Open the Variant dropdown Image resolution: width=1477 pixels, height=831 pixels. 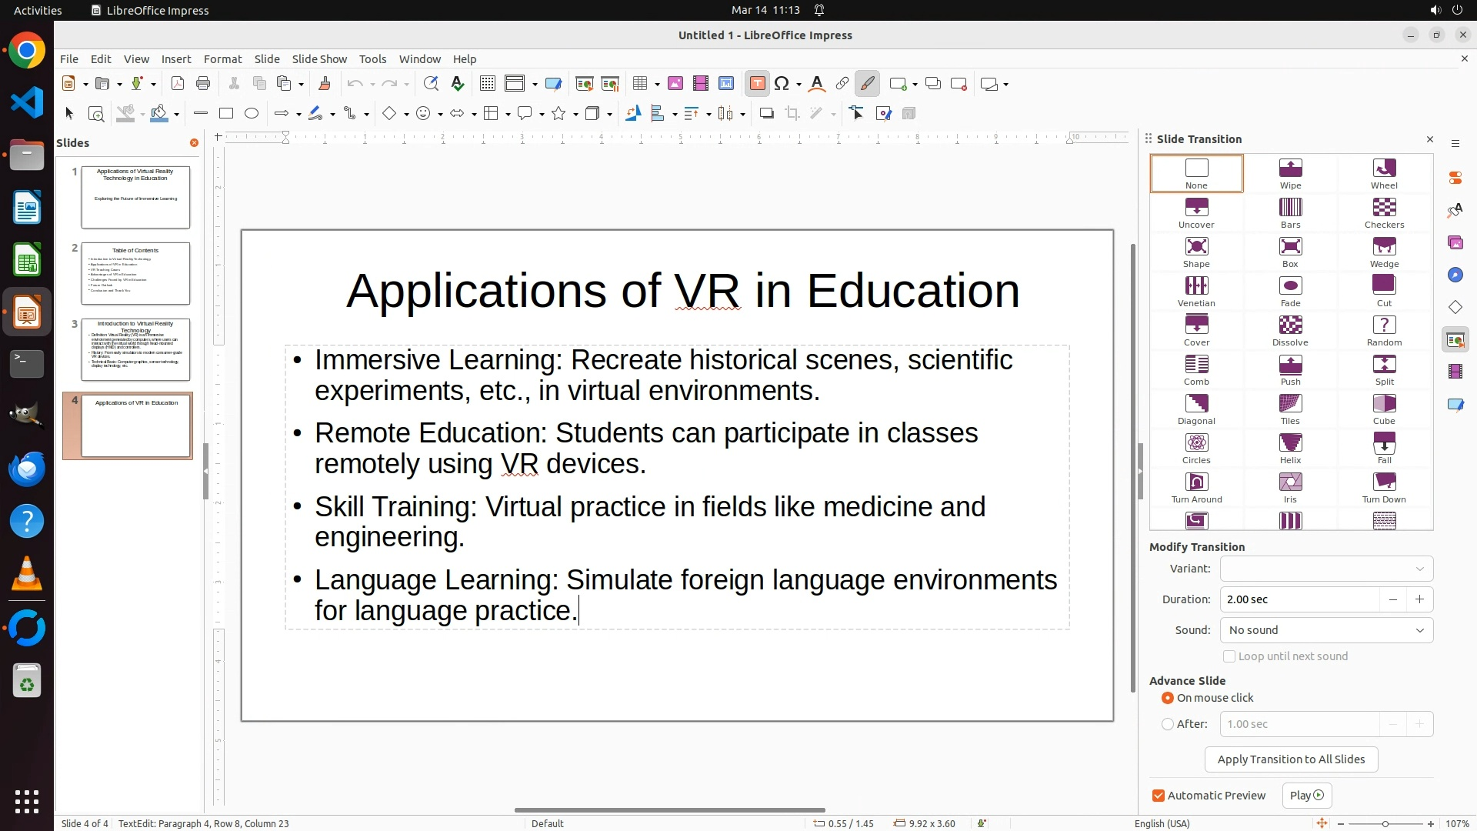point(1326,569)
